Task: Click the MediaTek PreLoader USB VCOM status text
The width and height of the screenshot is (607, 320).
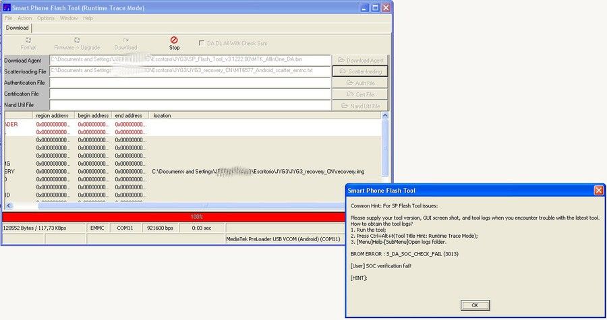Action: [x=283, y=239]
